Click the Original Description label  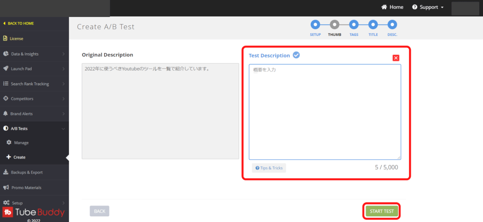point(108,55)
